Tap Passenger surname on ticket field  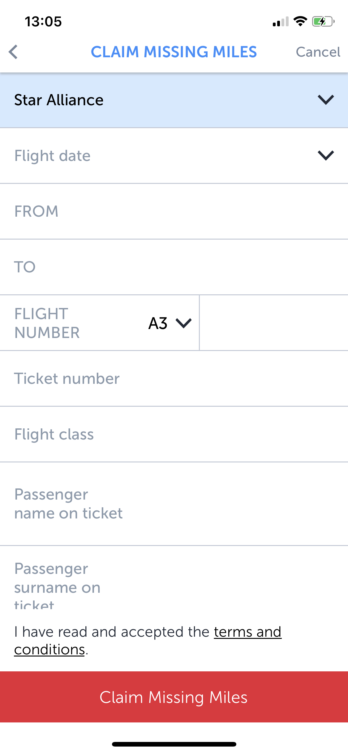[174, 578]
